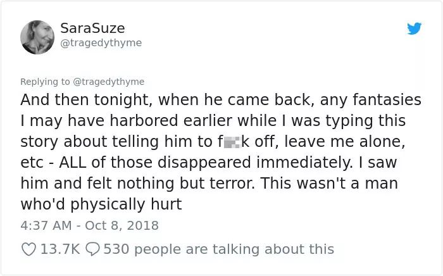Click the 'Replying to' label text
Image resolution: width=443 pixels, height=276 pixels.
45,82
